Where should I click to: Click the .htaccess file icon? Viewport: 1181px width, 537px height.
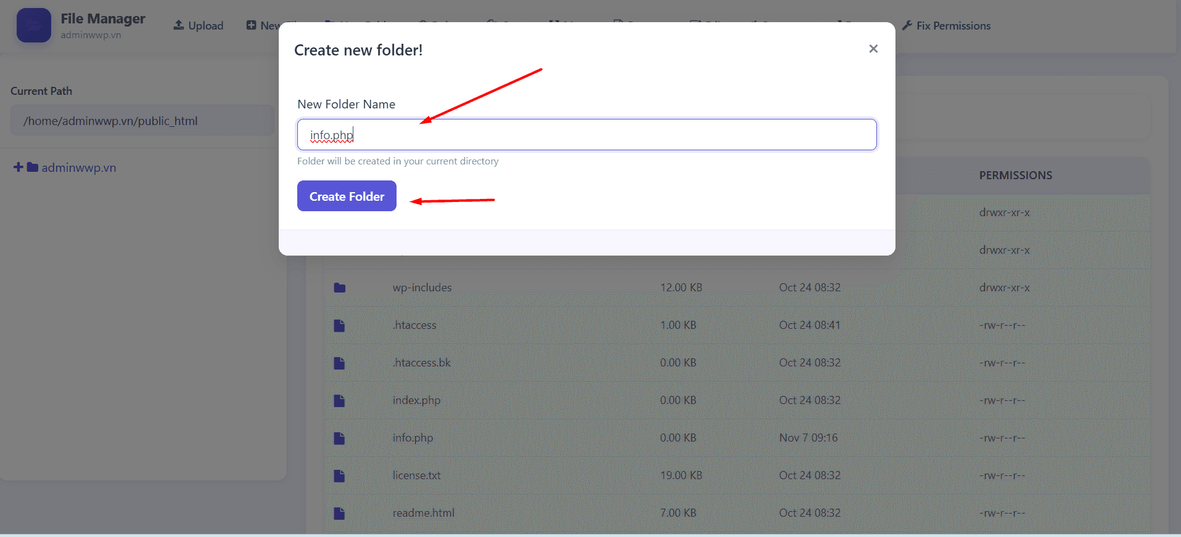coord(339,325)
